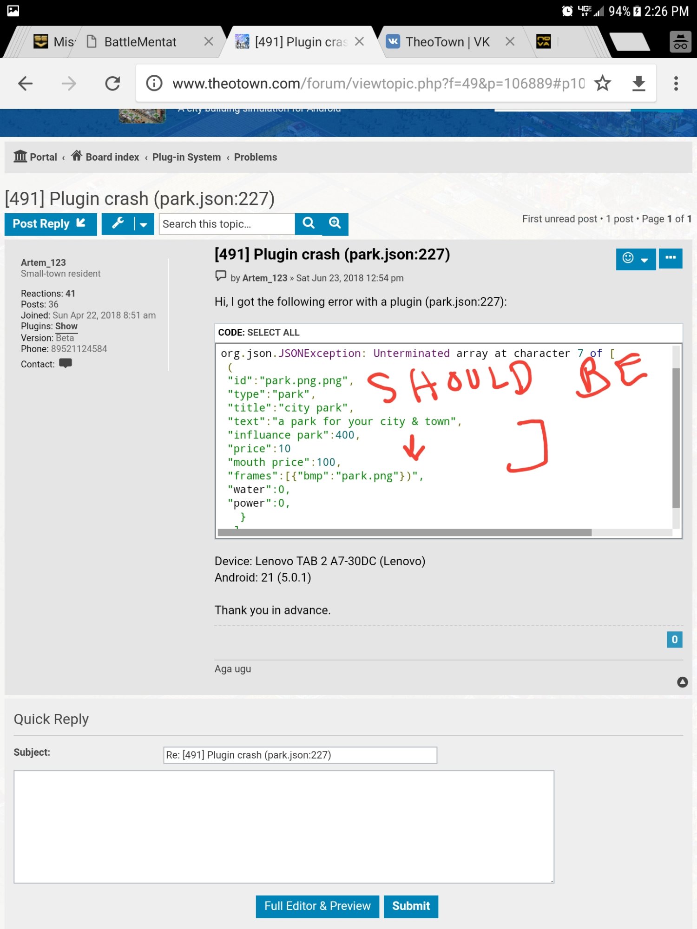Select the "Aga ugu" signature text
This screenshot has width=697, height=929.
(233, 669)
